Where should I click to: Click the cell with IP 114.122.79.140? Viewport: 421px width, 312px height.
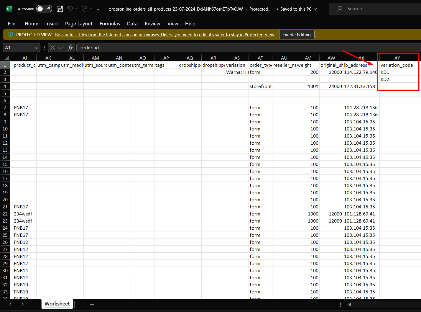[361, 72]
